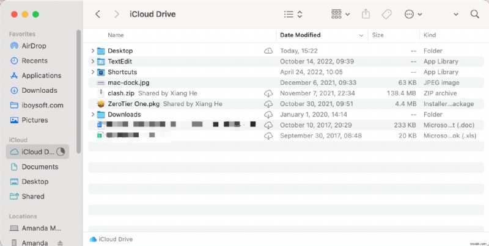The width and height of the screenshot is (489, 246).
Task: Click the Search magnifier icon
Action: pyautogui.click(x=475, y=14)
